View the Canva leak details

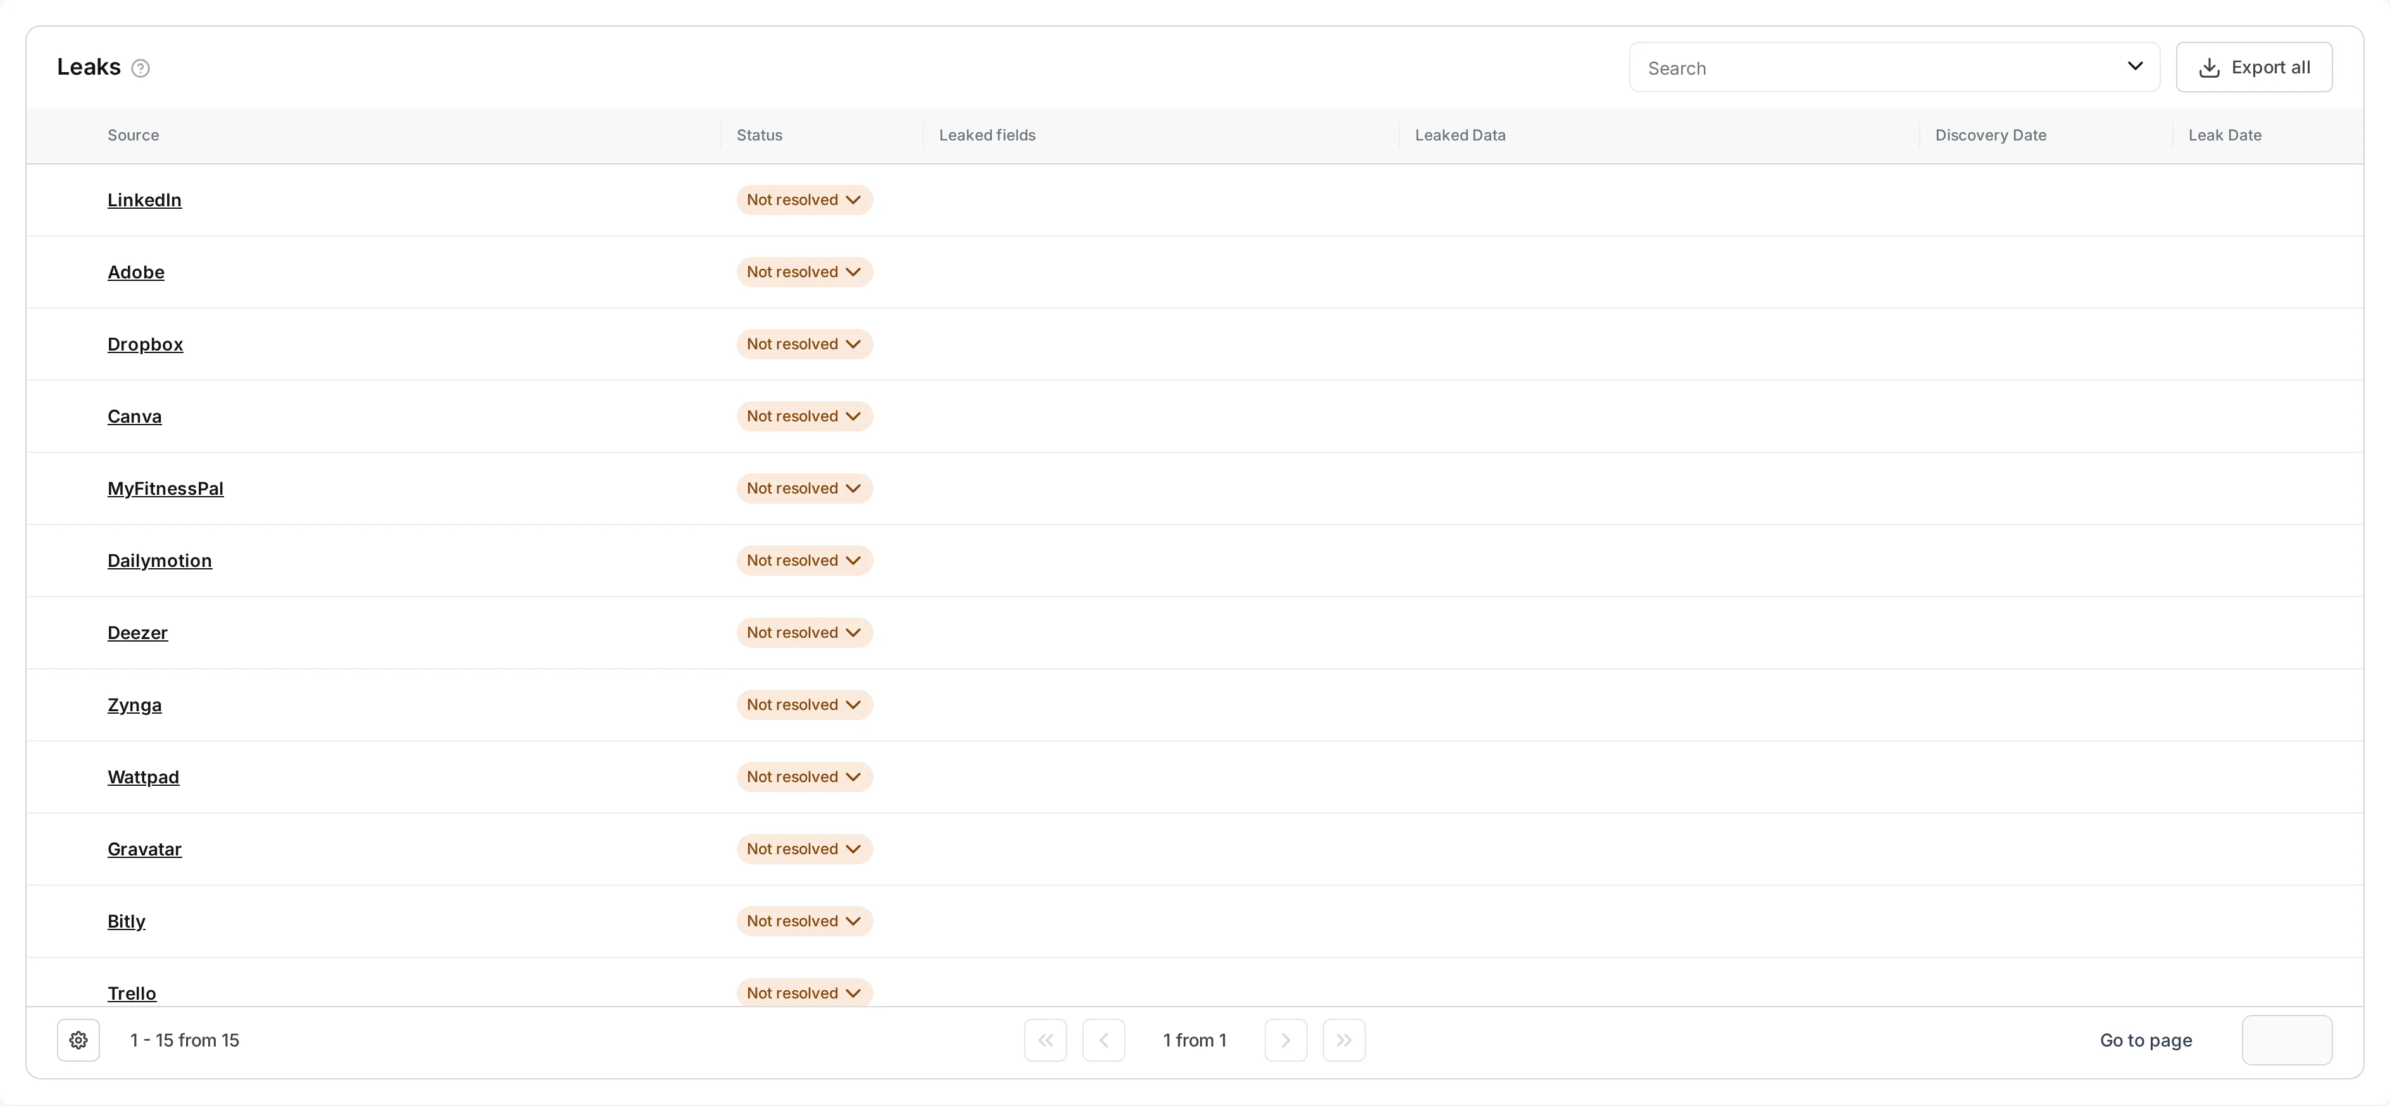tap(135, 416)
